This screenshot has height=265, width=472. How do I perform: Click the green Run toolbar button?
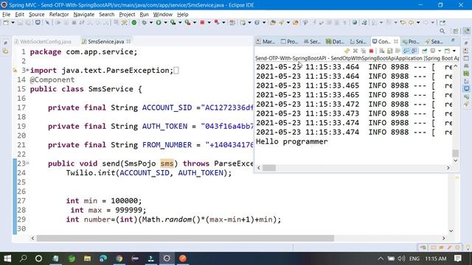click(159, 23)
